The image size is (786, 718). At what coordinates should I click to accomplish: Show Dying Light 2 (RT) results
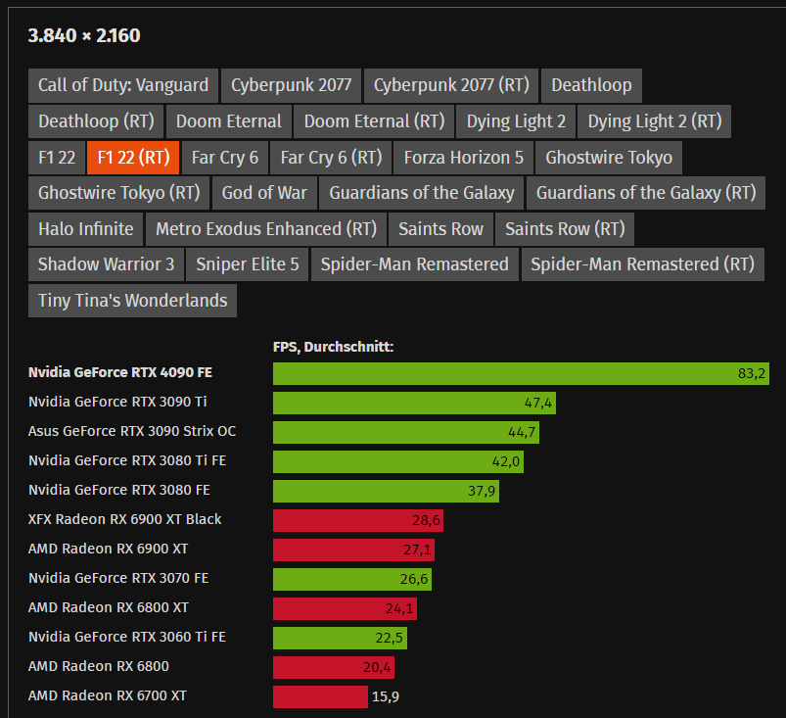pyautogui.click(x=654, y=121)
